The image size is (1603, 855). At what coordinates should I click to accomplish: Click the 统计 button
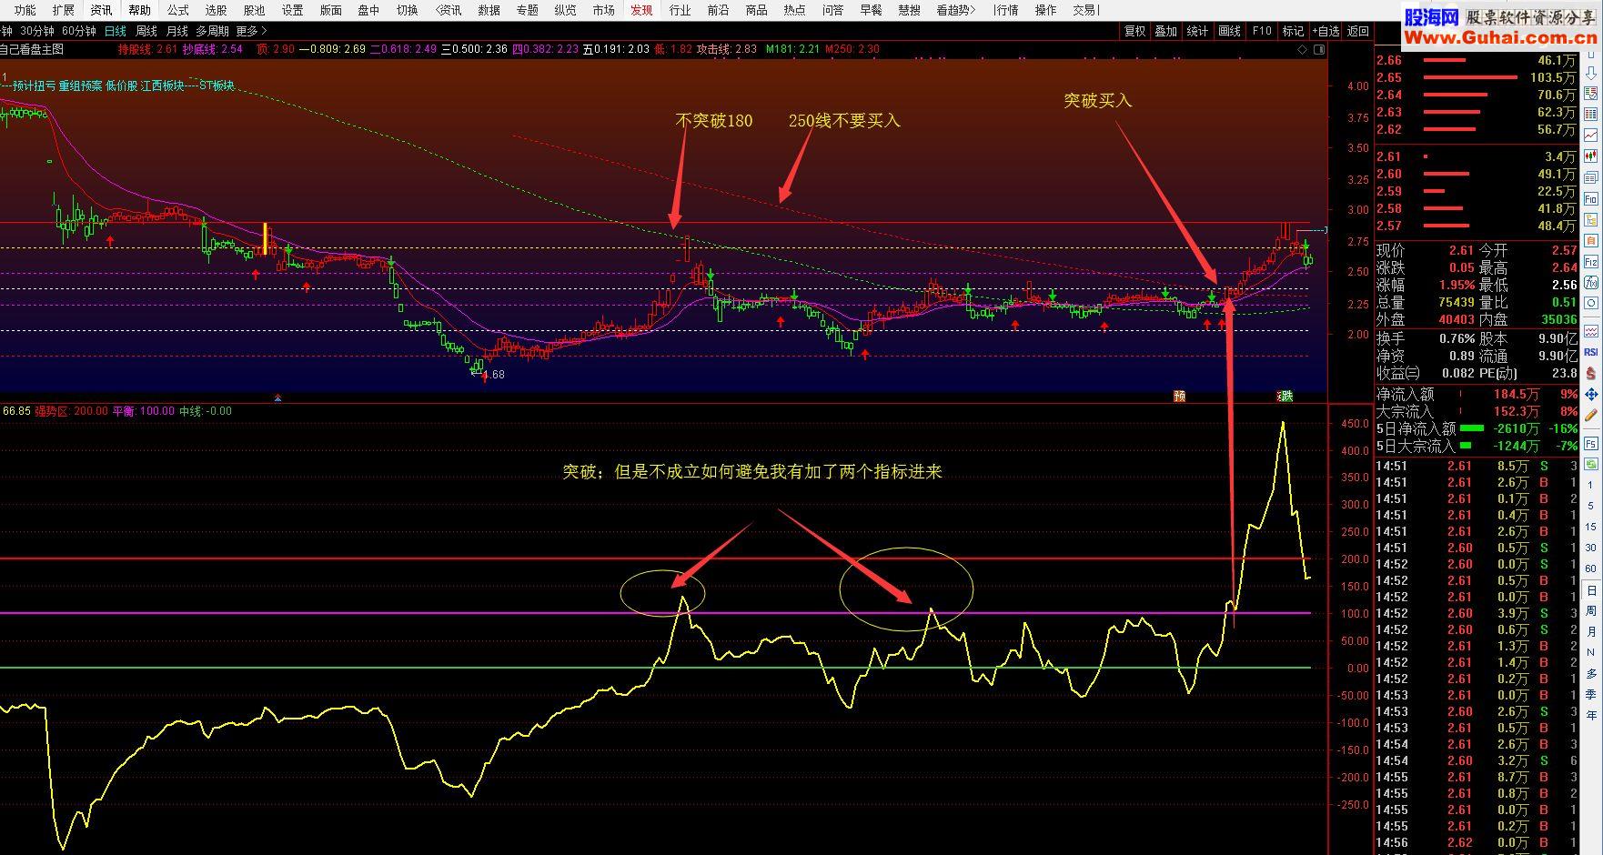pos(1197,31)
